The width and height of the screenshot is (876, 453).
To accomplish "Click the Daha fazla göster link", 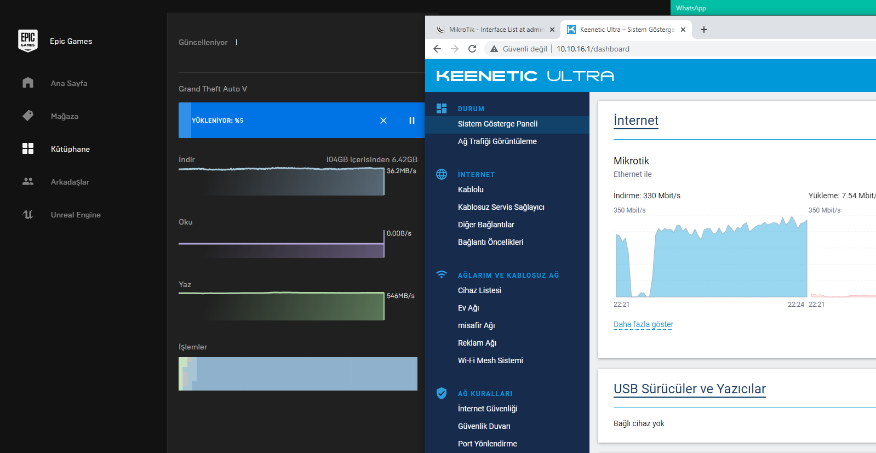I will click(x=643, y=324).
